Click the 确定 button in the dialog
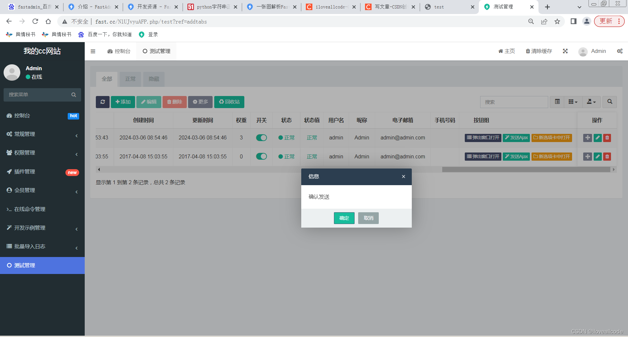This screenshot has width=628, height=337. coord(344,218)
